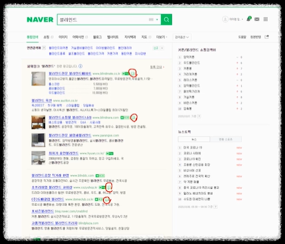Select the 뉴스 tab in news topics
The image size is (285, 244).
pos(194,139)
